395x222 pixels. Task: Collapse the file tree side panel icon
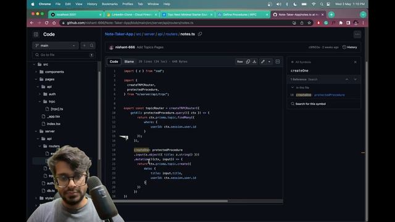point(36,35)
